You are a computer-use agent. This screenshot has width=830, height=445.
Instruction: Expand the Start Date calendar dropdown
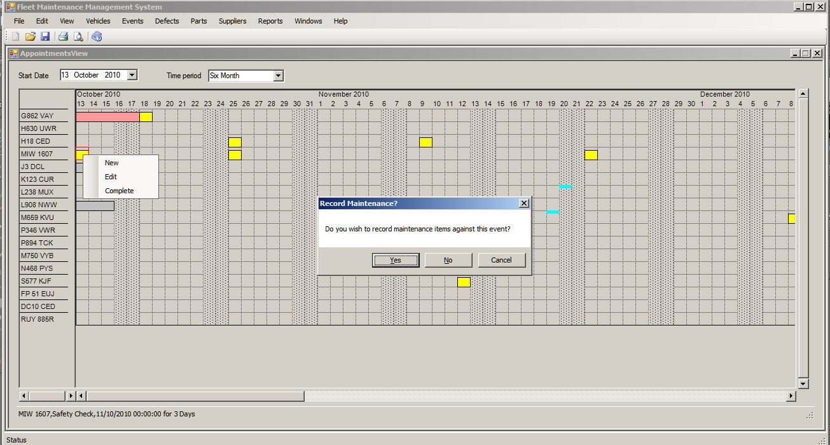pyautogui.click(x=132, y=75)
